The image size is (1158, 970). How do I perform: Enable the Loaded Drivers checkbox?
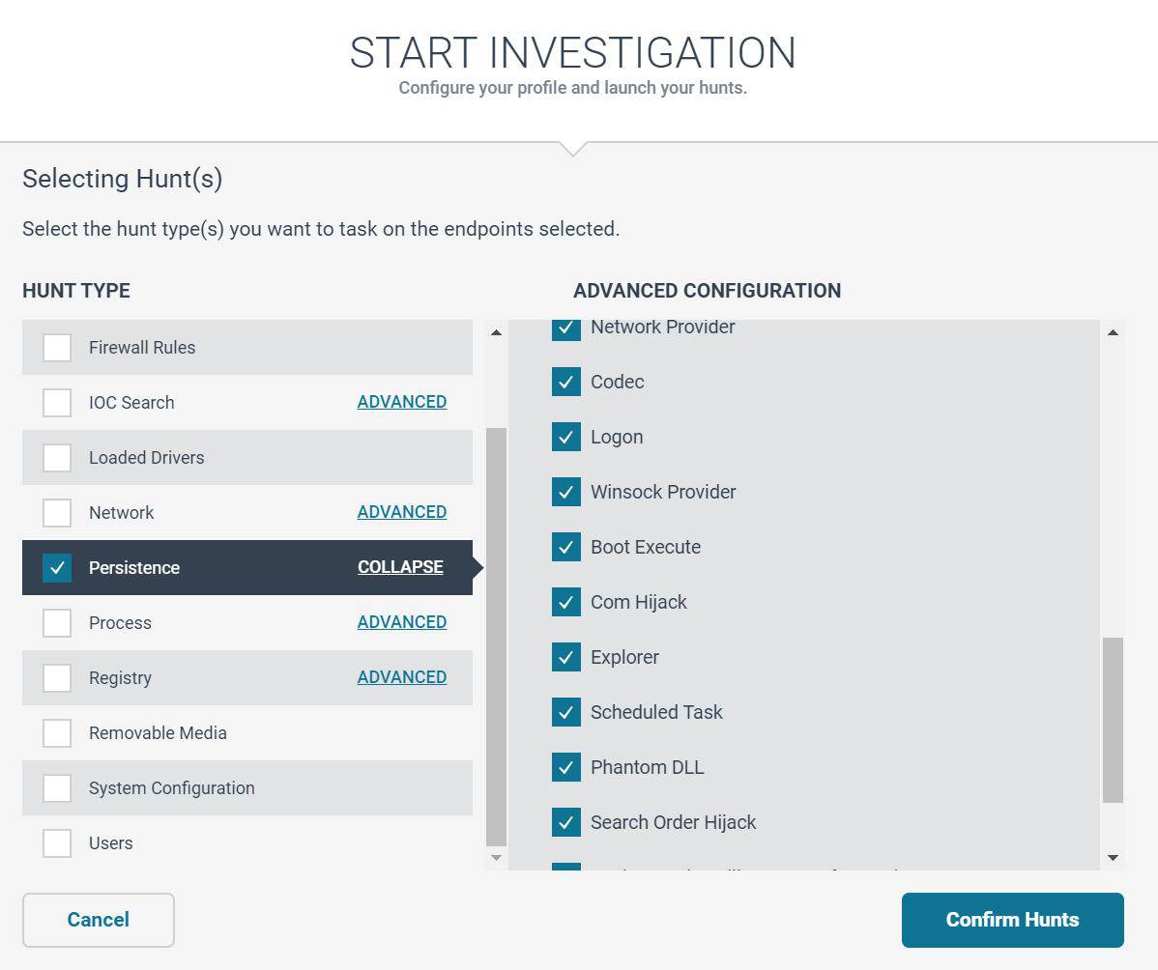pyautogui.click(x=57, y=458)
